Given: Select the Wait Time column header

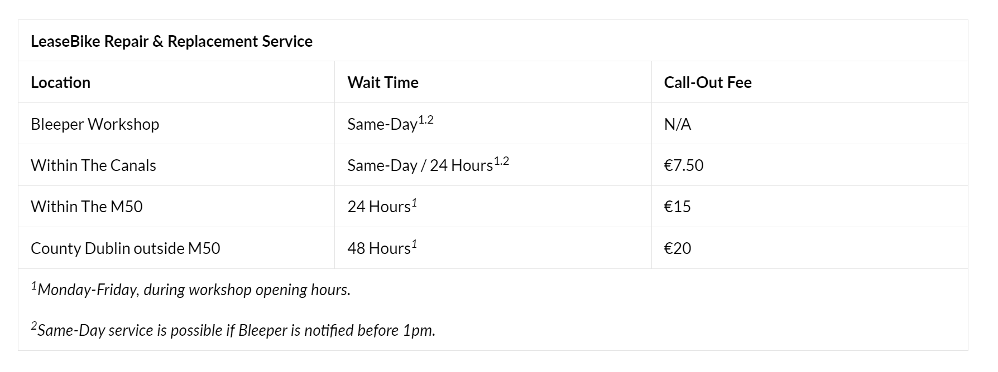Looking at the screenshot, I should (x=382, y=82).
